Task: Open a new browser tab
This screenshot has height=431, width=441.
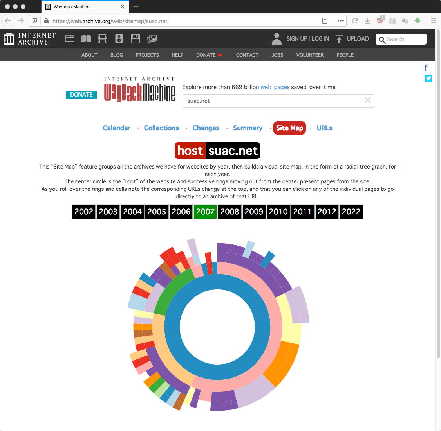Action: [136, 7]
